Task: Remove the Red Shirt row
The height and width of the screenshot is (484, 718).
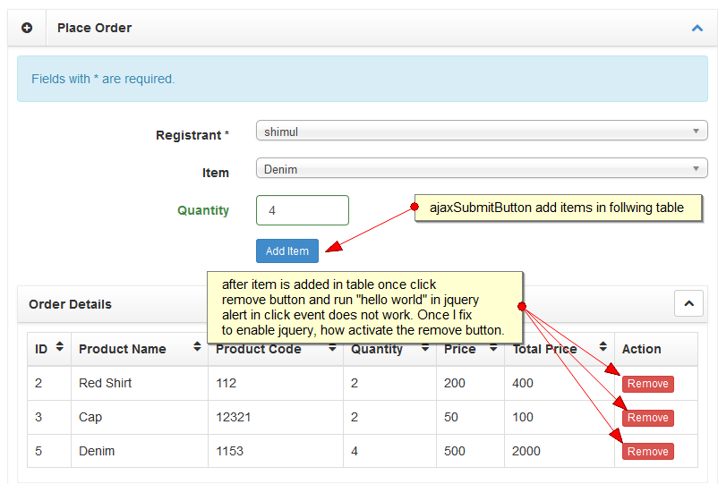Action: 647,384
